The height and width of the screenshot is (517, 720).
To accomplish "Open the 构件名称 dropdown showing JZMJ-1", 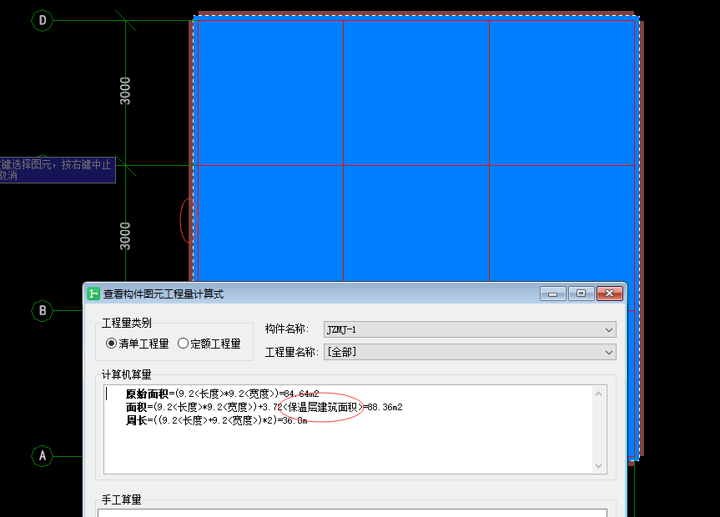I will [x=607, y=329].
